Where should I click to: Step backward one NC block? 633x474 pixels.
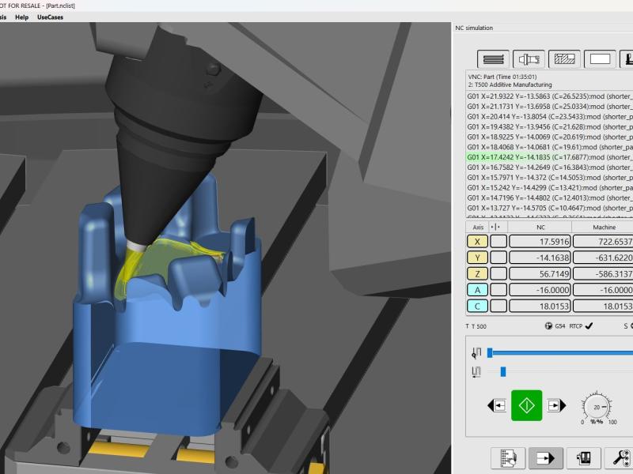click(x=497, y=405)
